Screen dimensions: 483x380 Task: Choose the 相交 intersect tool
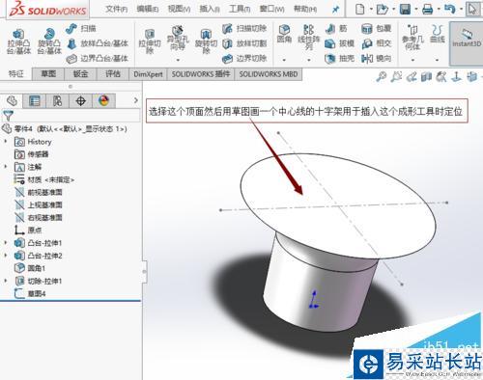click(x=376, y=43)
